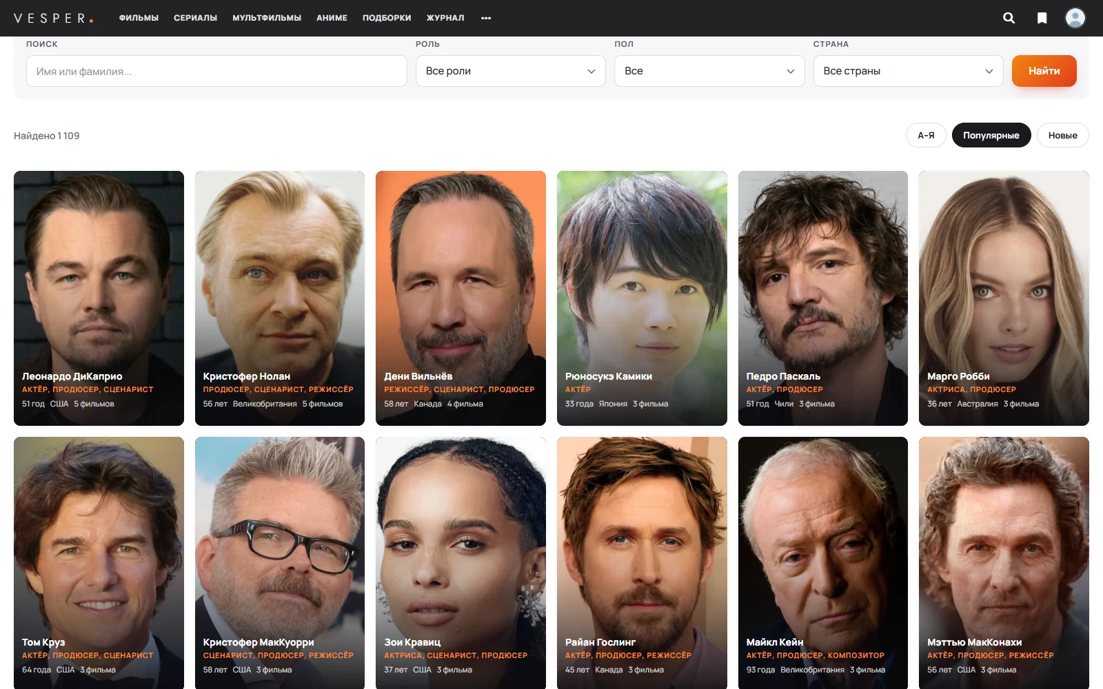Viewport: 1103px width, 689px height.
Task: Go to VESPER logo home
Action: (x=53, y=18)
